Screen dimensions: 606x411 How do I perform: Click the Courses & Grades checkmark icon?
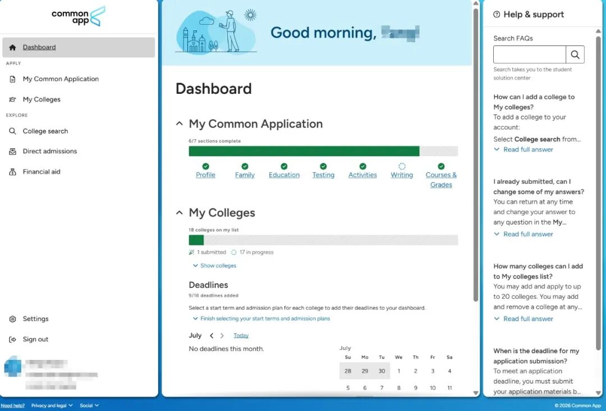[x=441, y=166]
